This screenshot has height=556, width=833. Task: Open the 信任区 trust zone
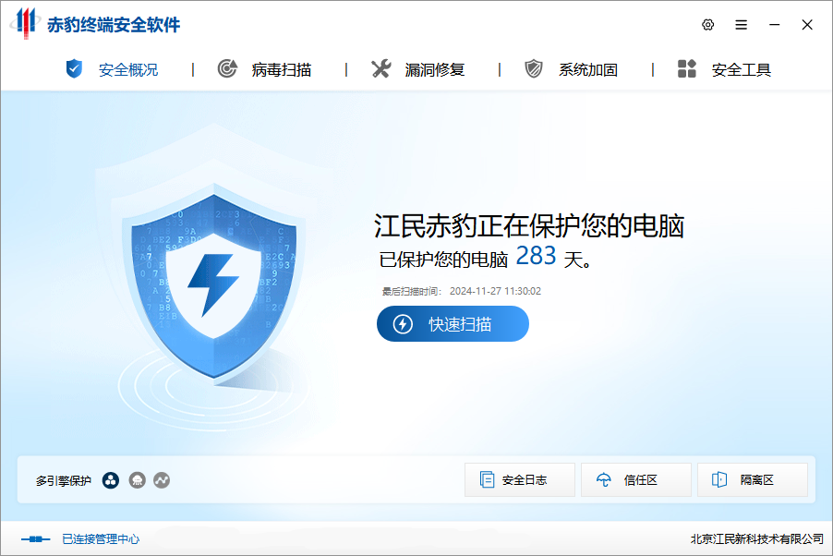click(636, 480)
